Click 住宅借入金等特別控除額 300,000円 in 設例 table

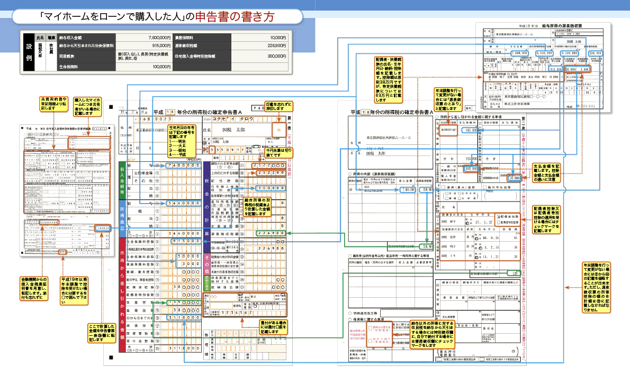230,56
